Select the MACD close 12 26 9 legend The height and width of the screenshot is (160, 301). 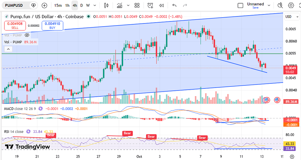pos(20,109)
